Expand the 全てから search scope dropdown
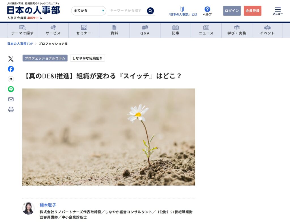Image resolution: width=290 pixels, height=223 pixels. pos(89,11)
